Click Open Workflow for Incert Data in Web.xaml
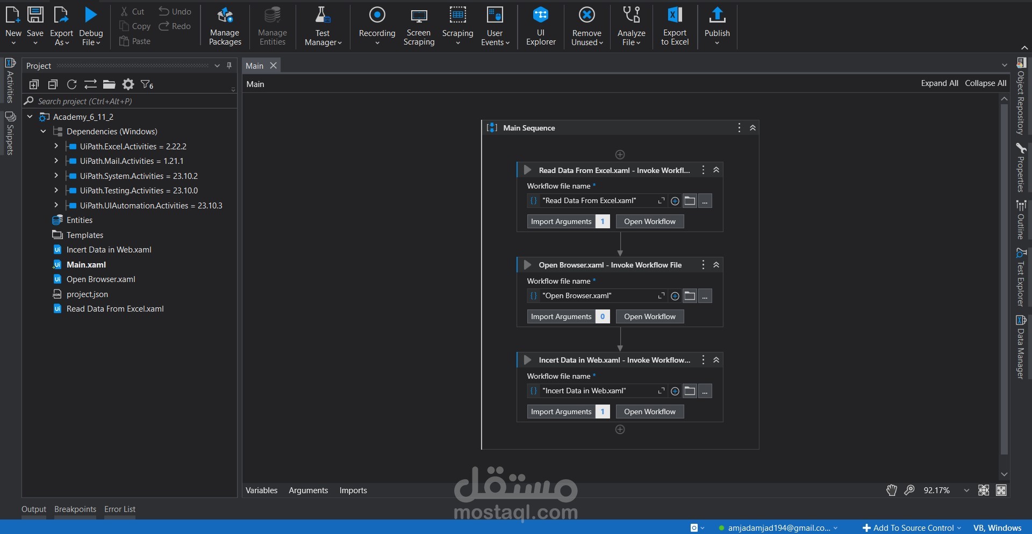 coord(650,412)
